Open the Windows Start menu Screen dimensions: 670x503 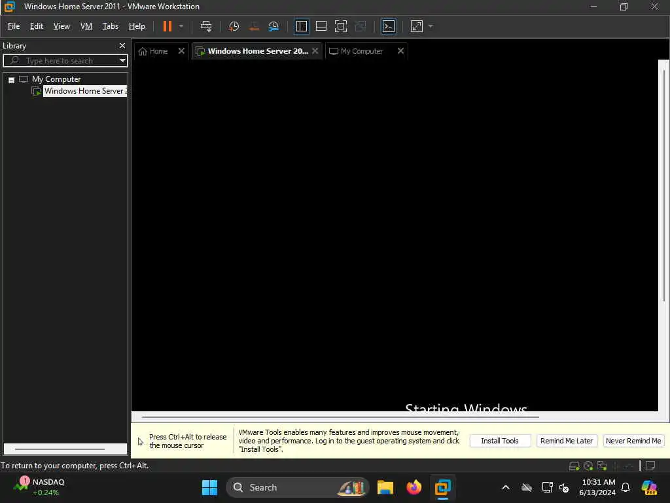click(x=209, y=487)
